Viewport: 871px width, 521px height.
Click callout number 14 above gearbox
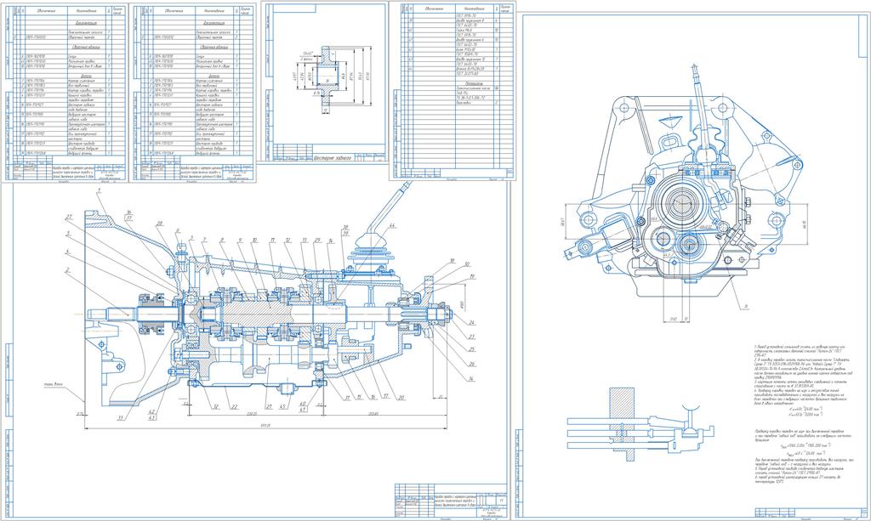(x=330, y=240)
